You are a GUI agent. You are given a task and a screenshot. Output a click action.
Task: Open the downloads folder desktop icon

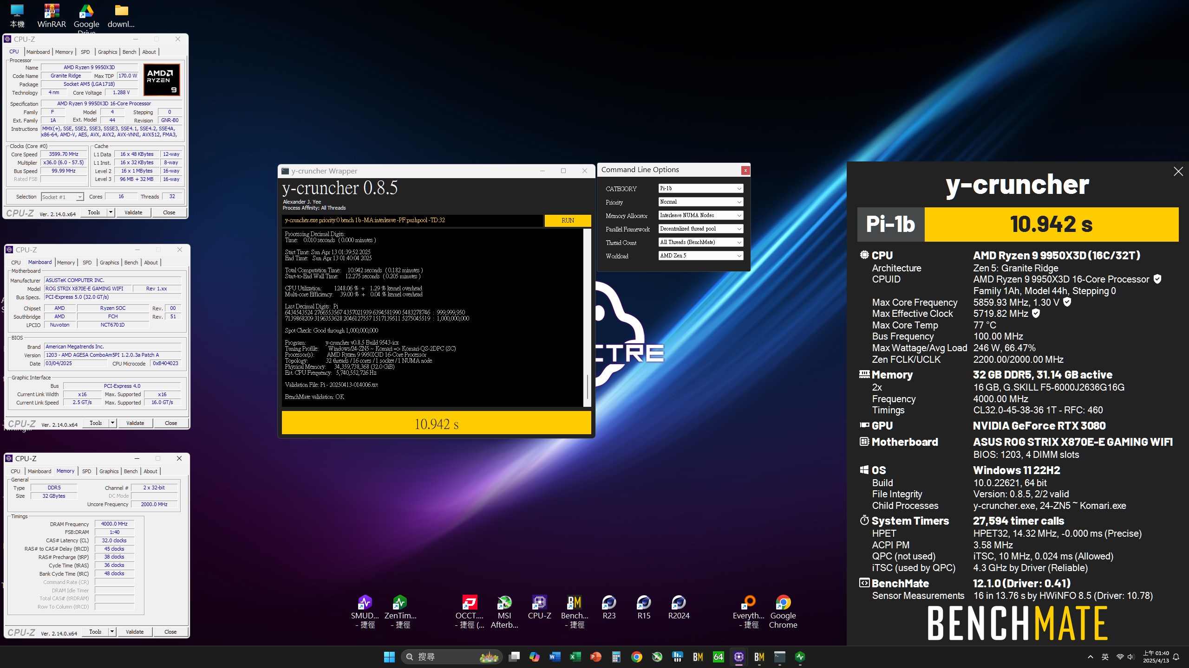pos(121,16)
